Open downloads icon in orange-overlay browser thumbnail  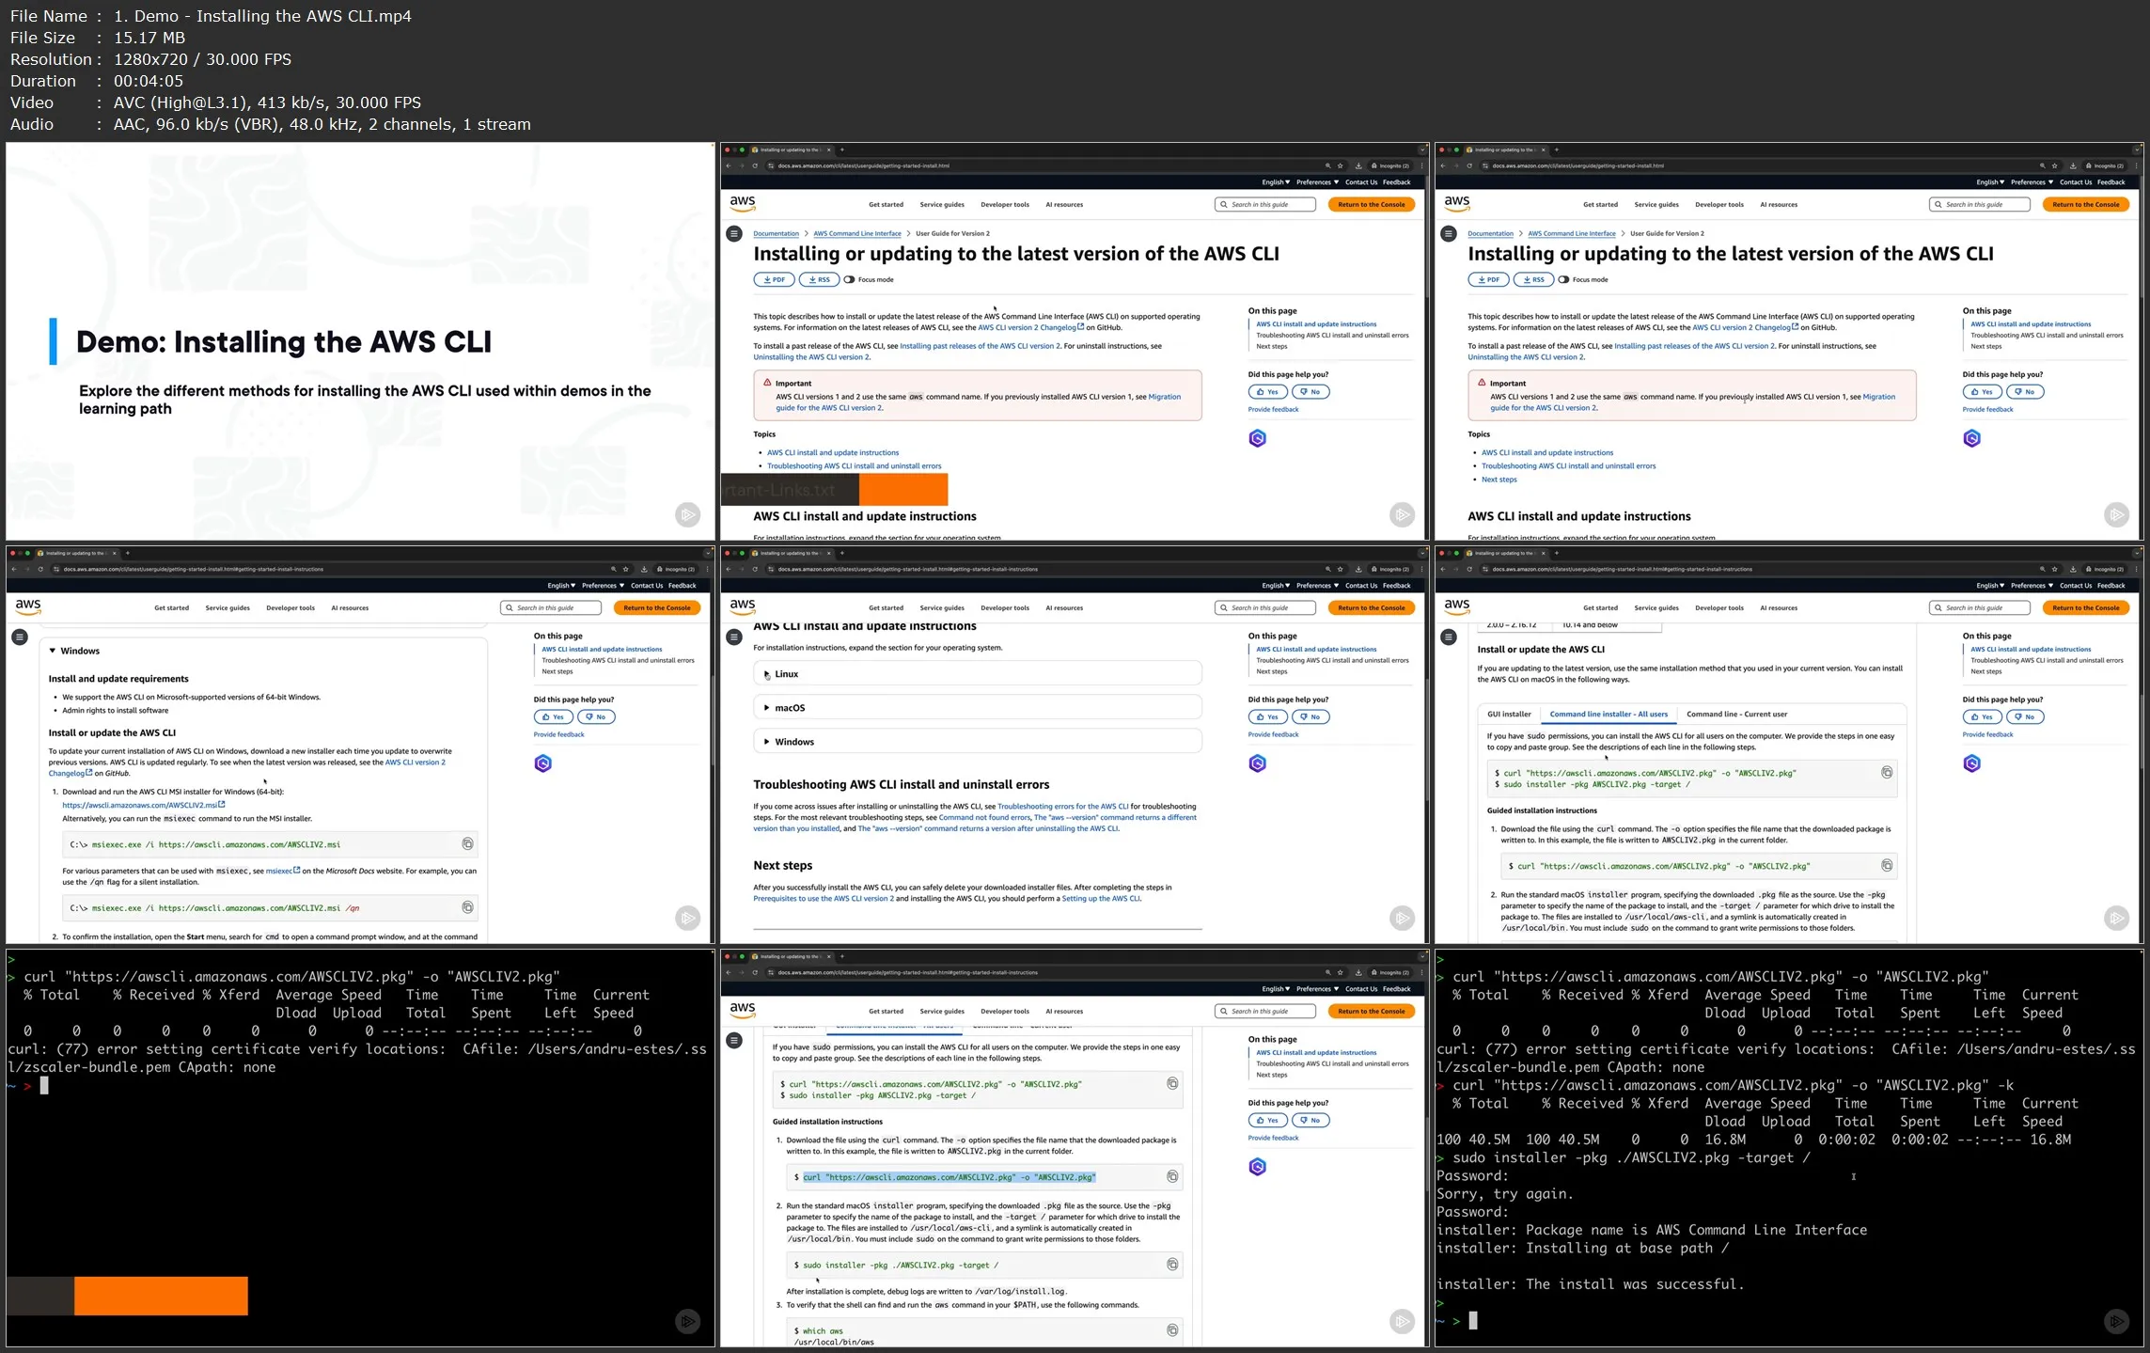[1358, 165]
